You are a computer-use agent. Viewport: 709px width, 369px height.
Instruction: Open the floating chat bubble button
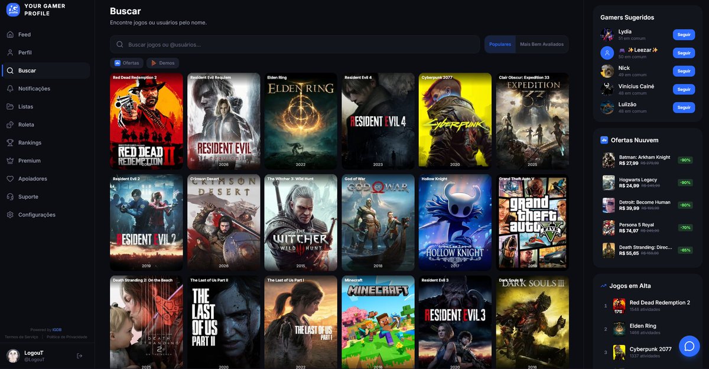pos(689,346)
